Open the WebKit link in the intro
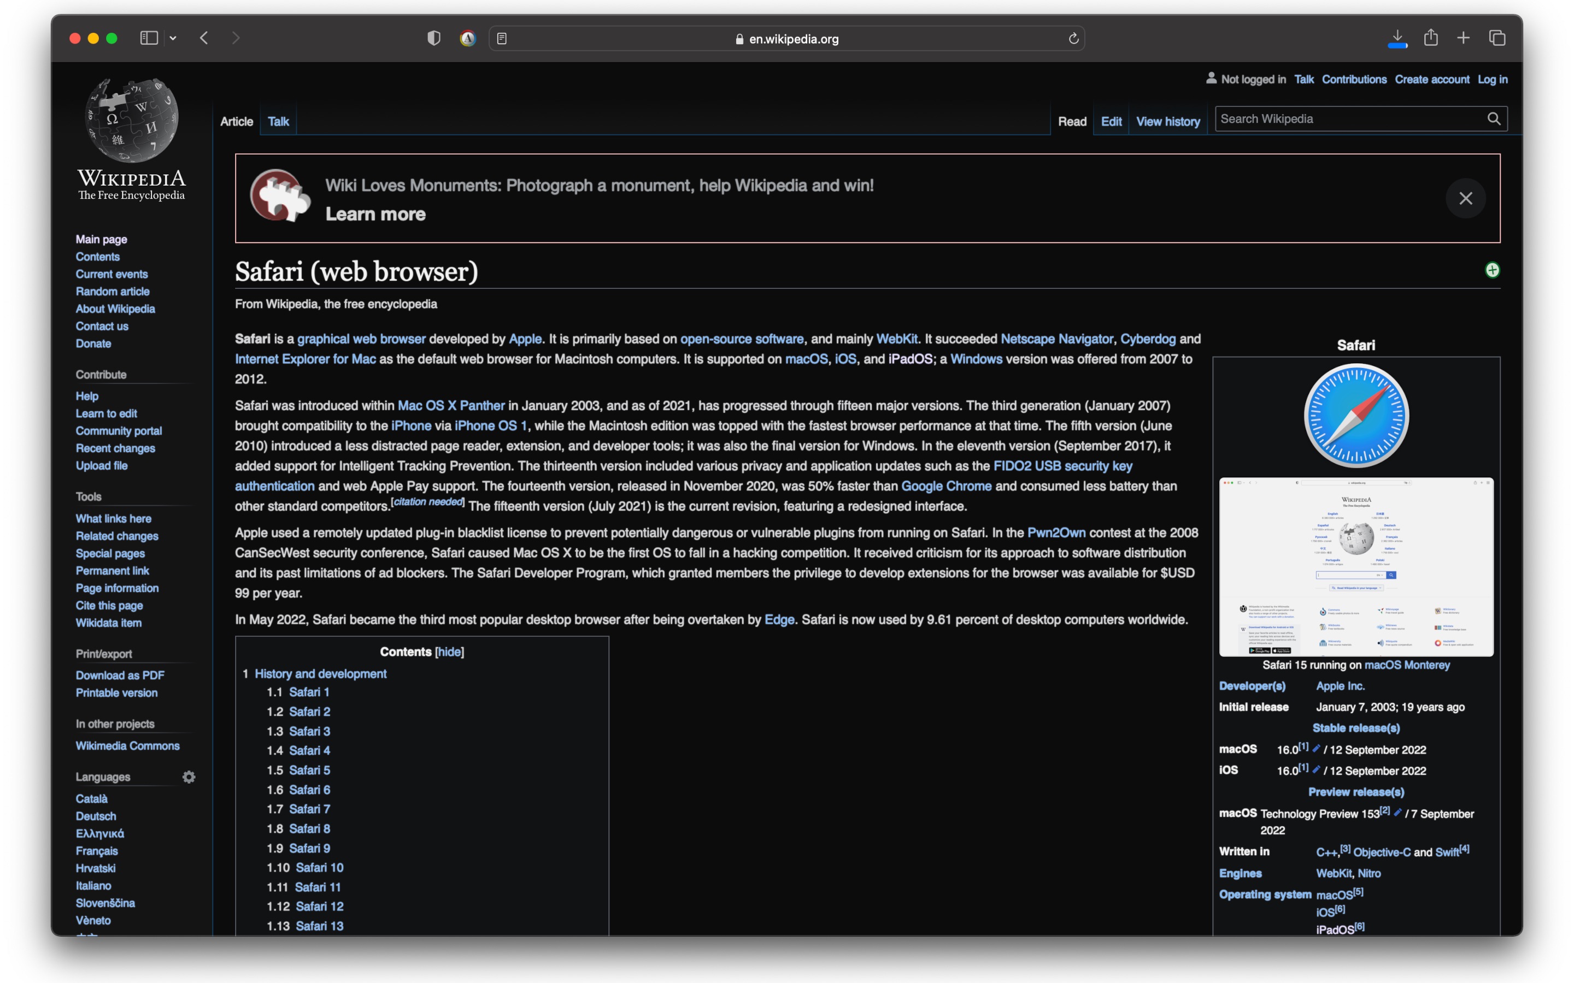This screenshot has width=1574, height=983. [896, 339]
